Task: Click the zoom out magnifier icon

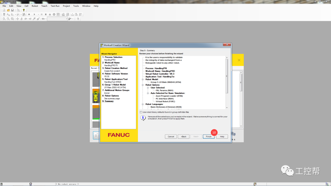Action: coord(8,19)
